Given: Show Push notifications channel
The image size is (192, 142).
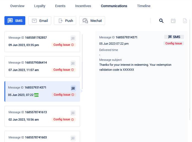Looking at the screenshot, I should point(65,21).
